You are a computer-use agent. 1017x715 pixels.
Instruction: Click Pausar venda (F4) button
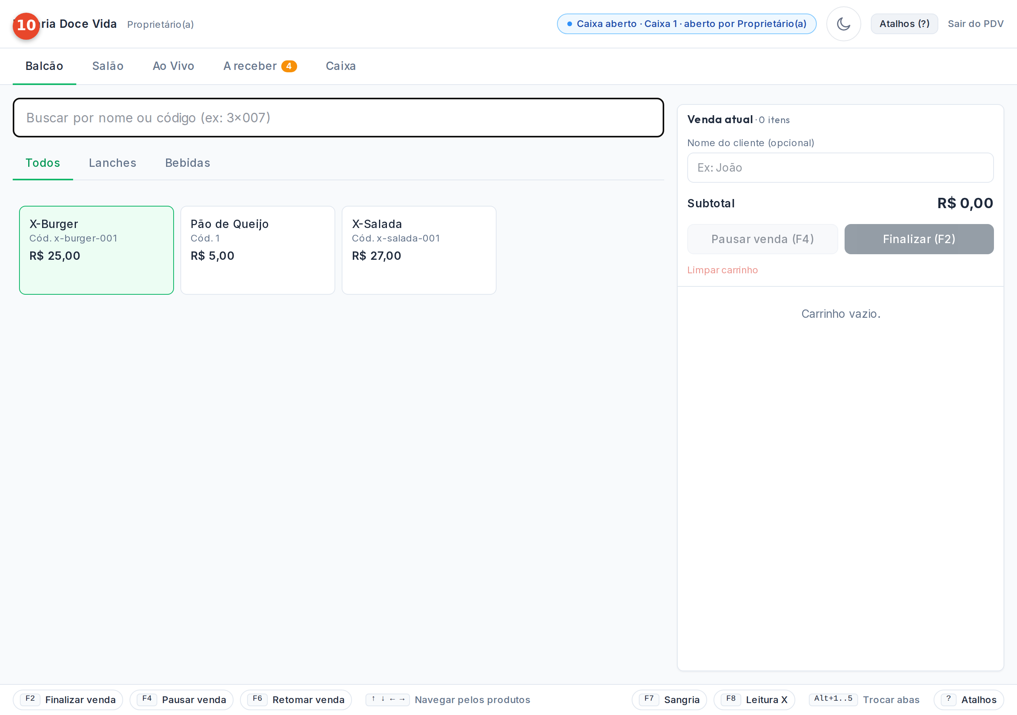[762, 239]
